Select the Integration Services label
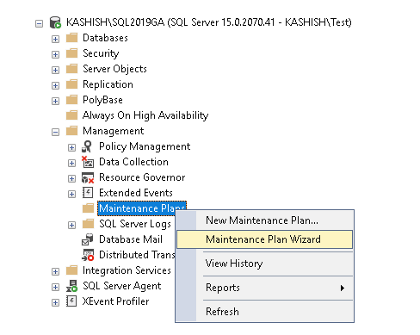The width and height of the screenshot is (420, 335). (x=127, y=270)
